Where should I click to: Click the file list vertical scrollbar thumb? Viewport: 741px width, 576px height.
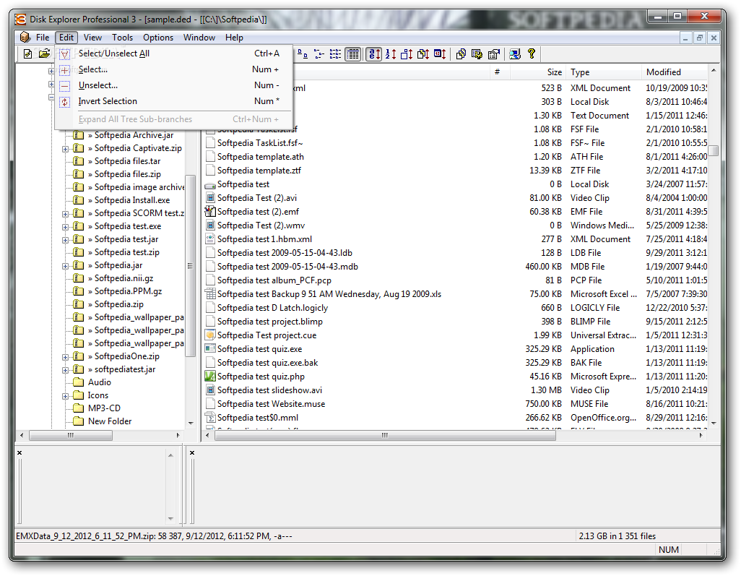[714, 150]
